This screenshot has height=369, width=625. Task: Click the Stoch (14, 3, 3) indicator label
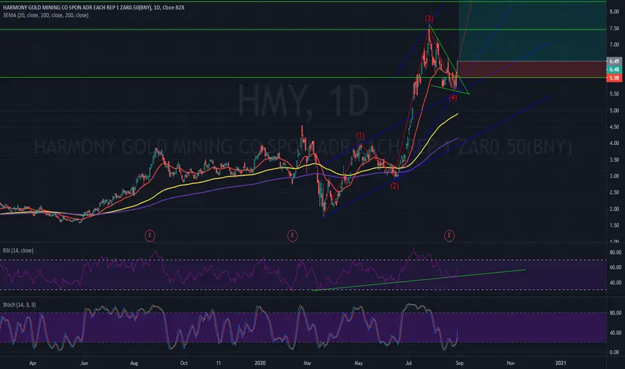point(19,305)
